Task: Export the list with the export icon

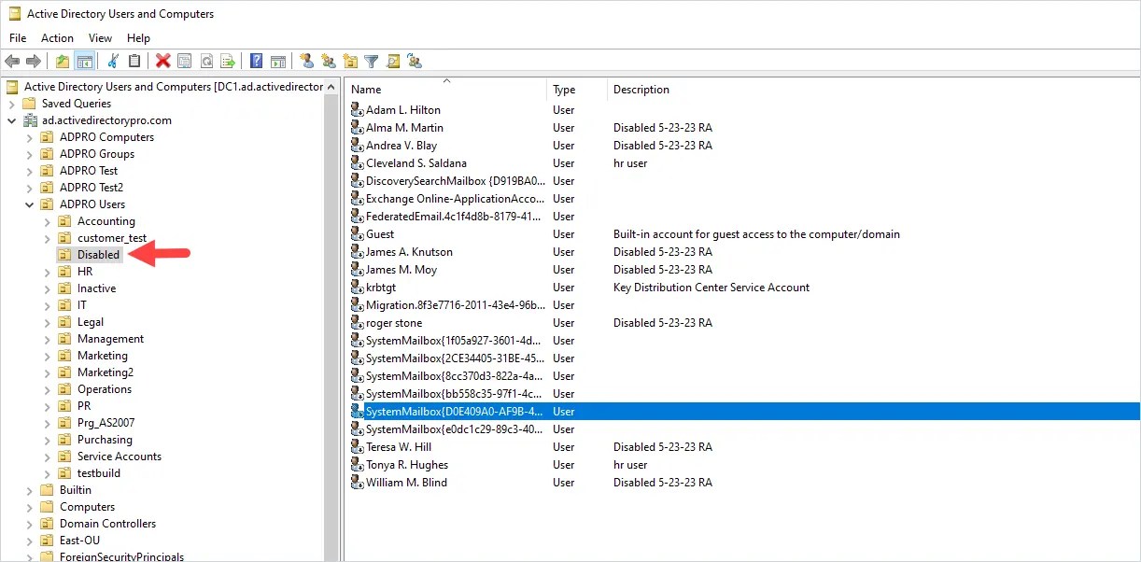Action: pyautogui.click(x=228, y=60)
